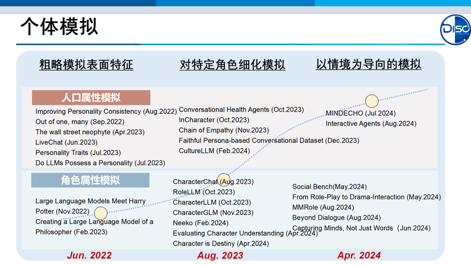This screenshot has width=471, height=265.
Task: Select Large Language Models Meet Harry line
Action: (90, 201)
